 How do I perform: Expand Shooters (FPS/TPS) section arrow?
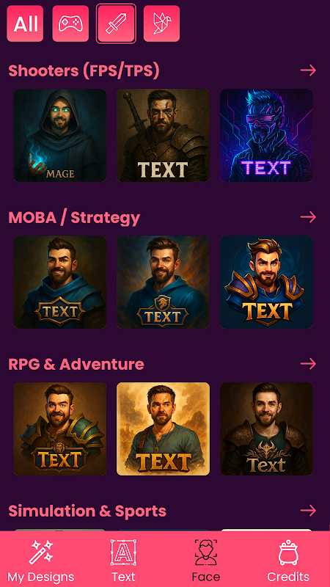click(x=308, y=70)
